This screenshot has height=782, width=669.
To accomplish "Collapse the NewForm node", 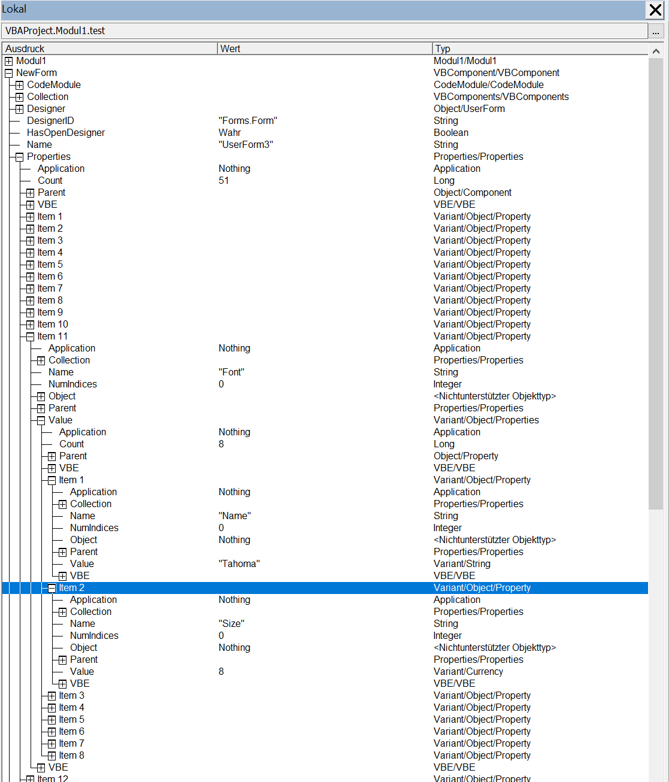I will tap(8, 73).
